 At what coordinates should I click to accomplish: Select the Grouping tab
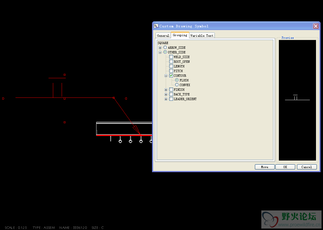pyautogui.click(x=180, y=35)
